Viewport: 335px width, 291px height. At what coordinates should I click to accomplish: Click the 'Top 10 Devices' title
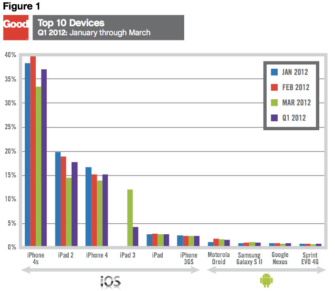pos(71,23)
